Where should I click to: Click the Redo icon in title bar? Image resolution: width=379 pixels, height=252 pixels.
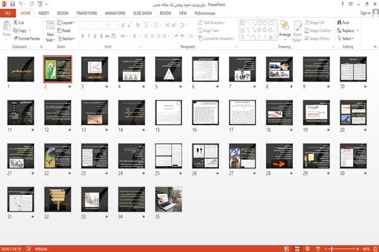[x=32, y=4]
